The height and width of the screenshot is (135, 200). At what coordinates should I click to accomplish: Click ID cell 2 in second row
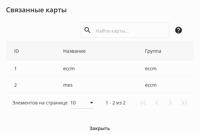(x=15, y=85)
